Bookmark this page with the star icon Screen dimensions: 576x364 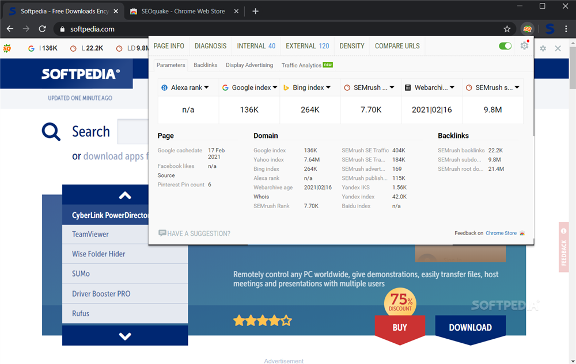click(507, 29)
